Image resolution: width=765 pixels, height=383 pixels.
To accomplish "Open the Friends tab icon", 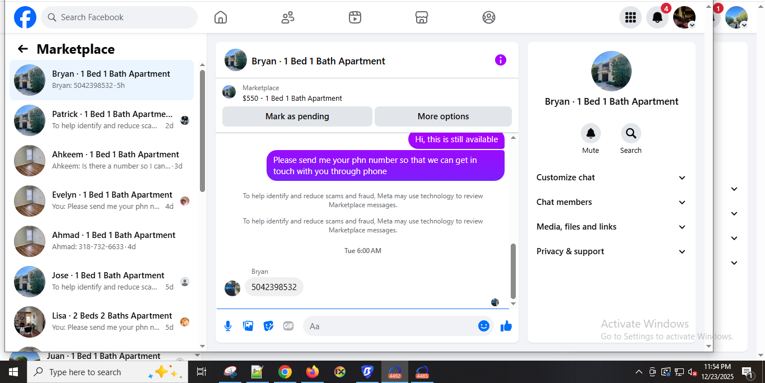I will [x=288, y=17].
